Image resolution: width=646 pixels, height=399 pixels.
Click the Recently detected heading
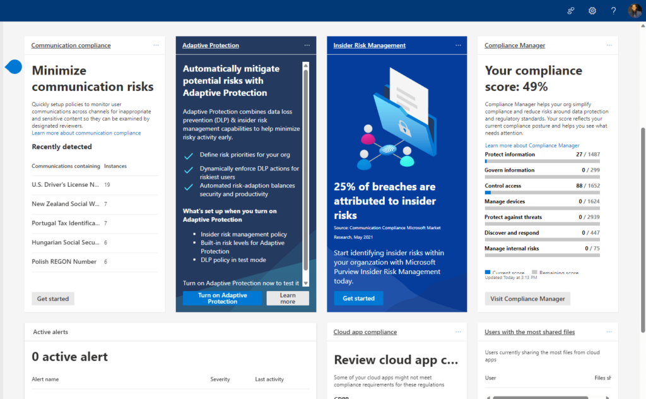[x=62, y=146]
